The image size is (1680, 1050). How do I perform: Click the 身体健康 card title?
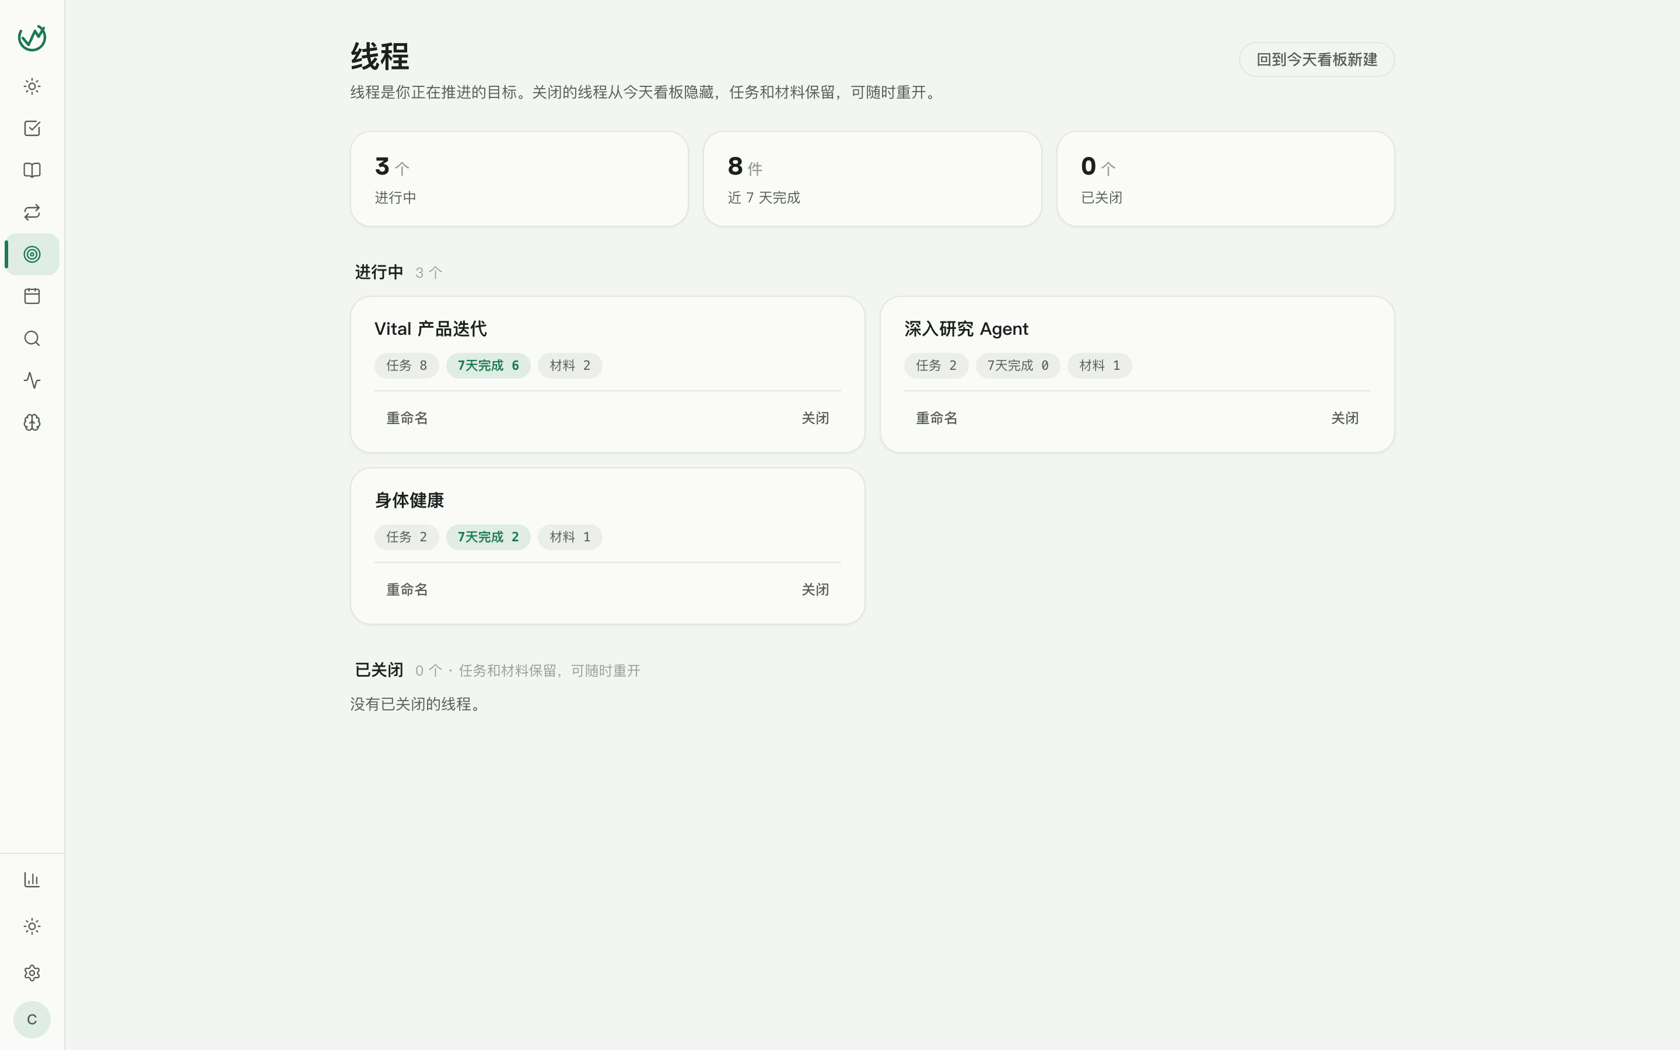click(x=409, y=501)
